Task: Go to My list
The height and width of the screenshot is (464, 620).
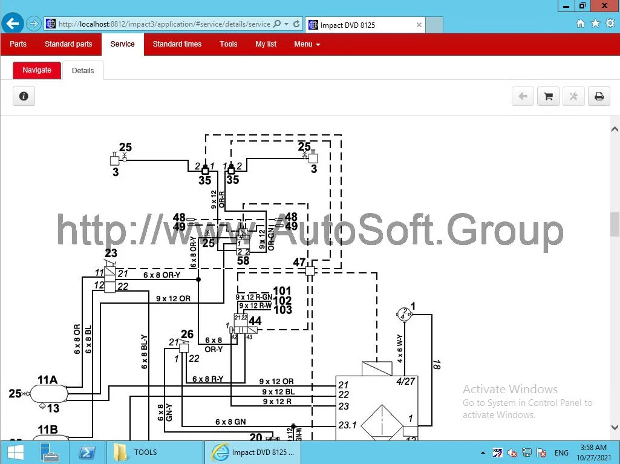Action: 266,44
